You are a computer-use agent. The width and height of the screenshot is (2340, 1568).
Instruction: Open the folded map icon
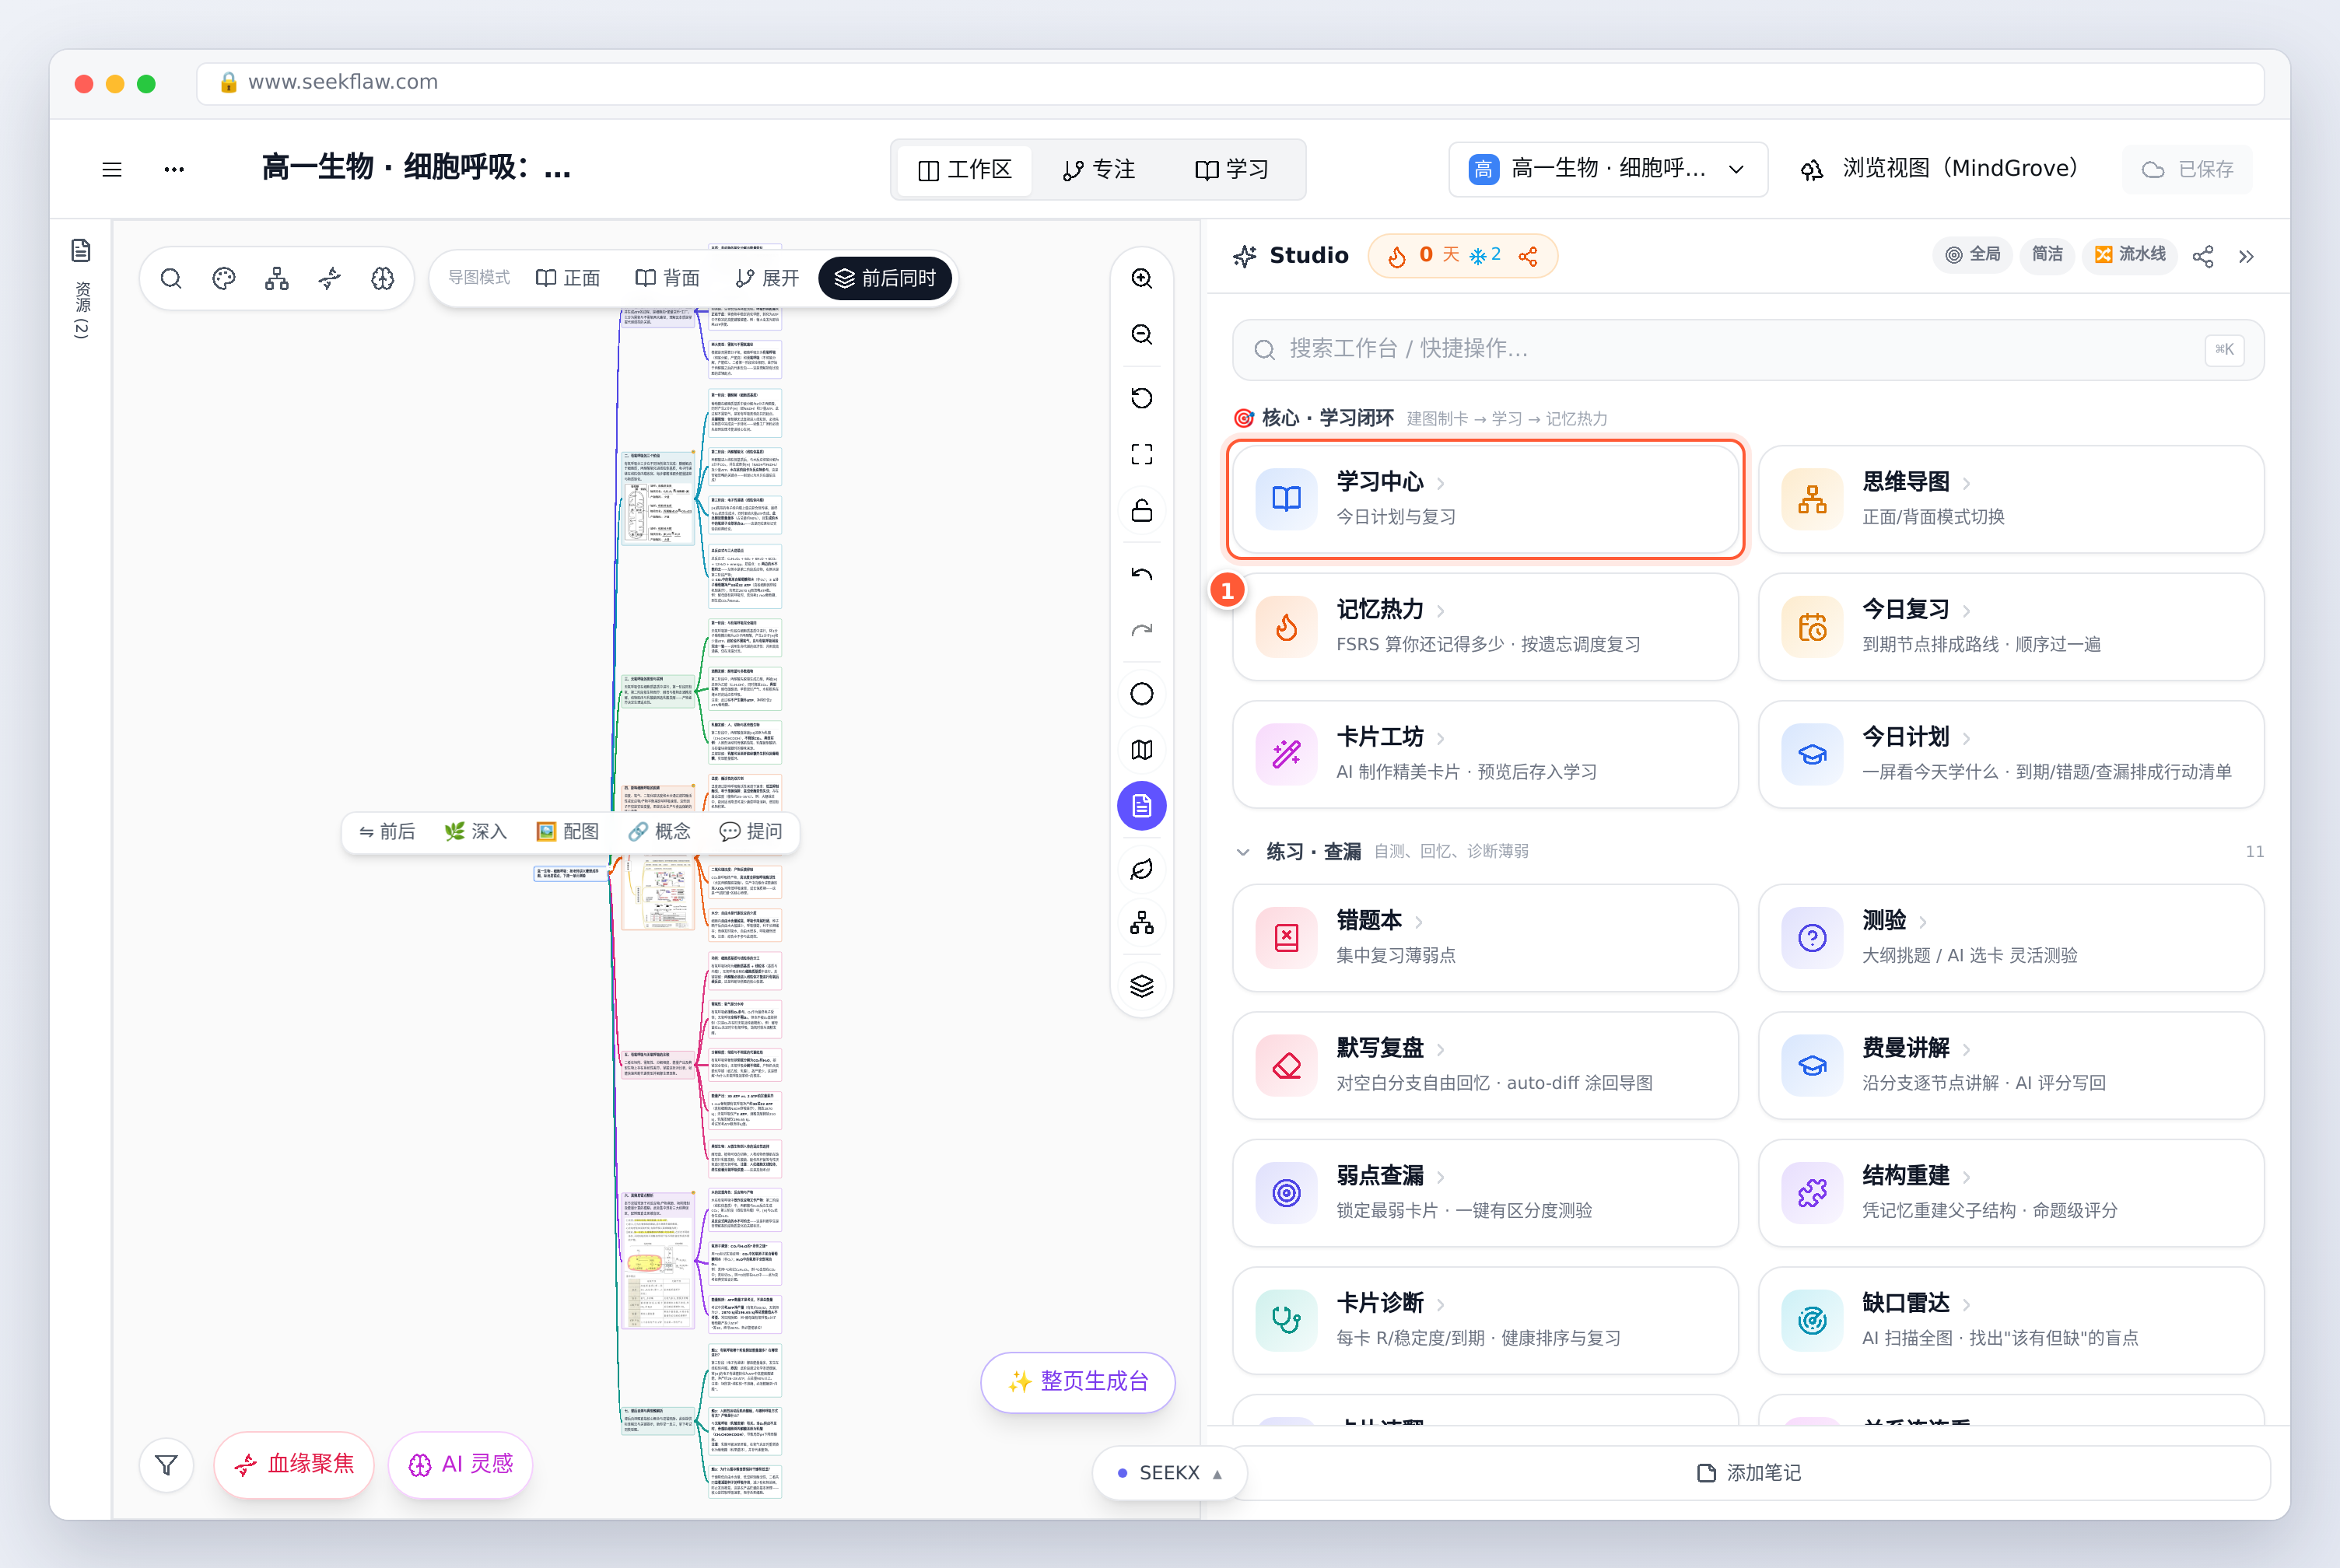(x=1142, y=750)
